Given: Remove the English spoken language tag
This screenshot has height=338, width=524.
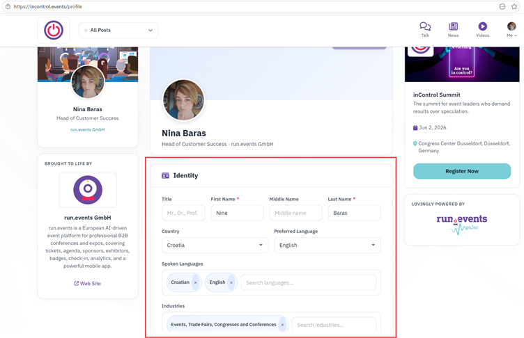Looking at the screenshot, I should tap(231, 282).
